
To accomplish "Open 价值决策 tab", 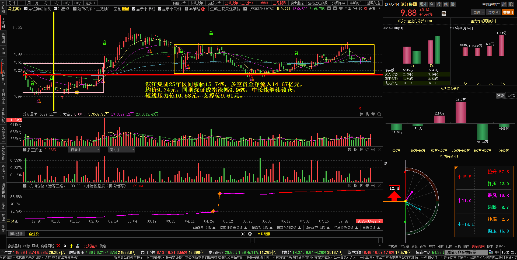I will 179,3.
